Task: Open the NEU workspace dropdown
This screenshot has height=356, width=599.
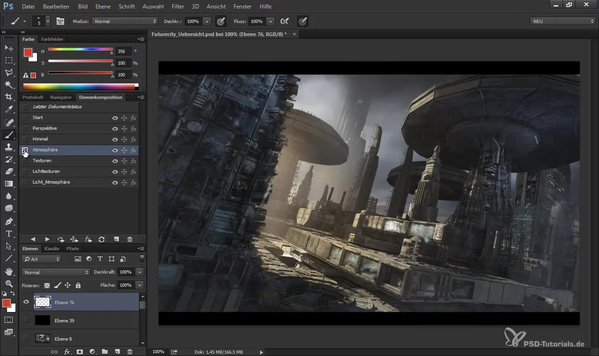Action: [x=562, y=21]
